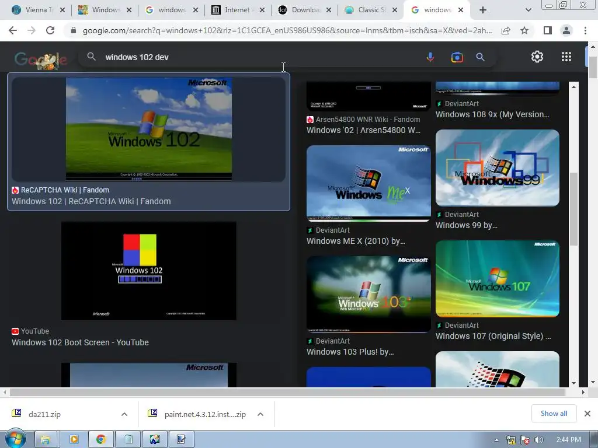This screenshot has height=448, width=598.
Task: Click the Action Center flag tray icon
Action: click(x=525, y=440)
